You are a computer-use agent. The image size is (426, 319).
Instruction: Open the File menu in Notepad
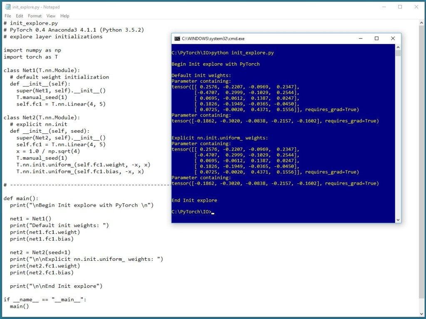[7, 16]
